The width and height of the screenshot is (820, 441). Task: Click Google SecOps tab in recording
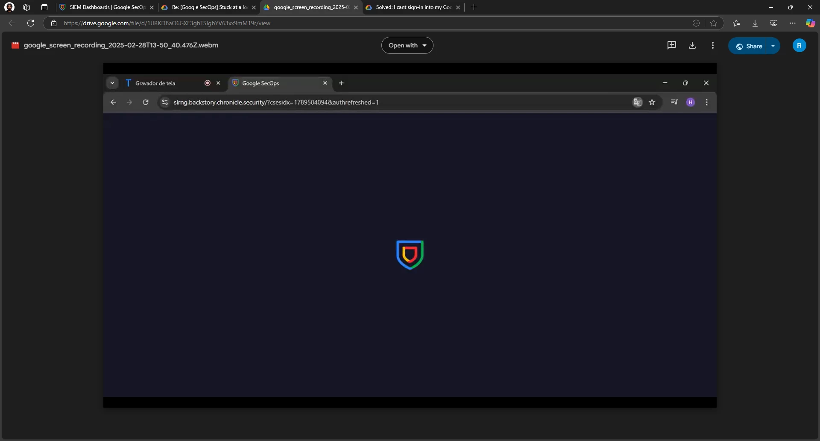[281, 83]
